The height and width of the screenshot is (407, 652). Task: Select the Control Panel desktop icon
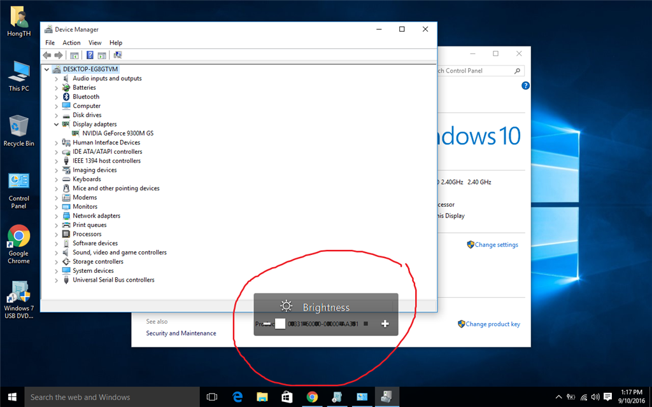click(18, 191)
